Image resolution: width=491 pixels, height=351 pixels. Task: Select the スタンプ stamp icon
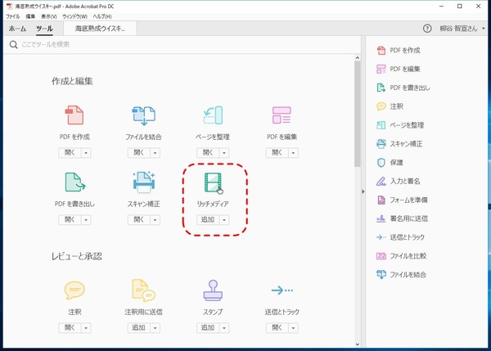click(213, 290)
